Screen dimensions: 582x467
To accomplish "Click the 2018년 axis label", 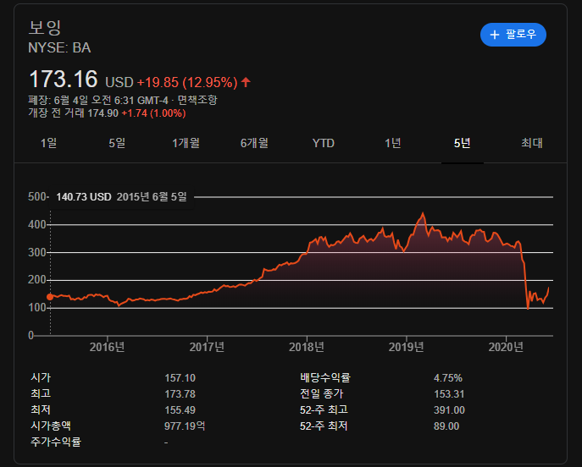I will click(x=307, y=347).
